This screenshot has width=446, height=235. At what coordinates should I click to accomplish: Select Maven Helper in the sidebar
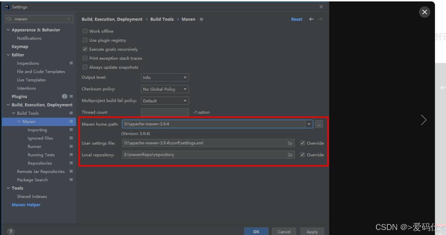click(x=26, y=205)
